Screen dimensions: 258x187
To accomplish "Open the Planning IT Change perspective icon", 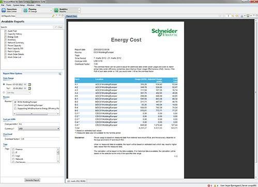I will [25, 10].
